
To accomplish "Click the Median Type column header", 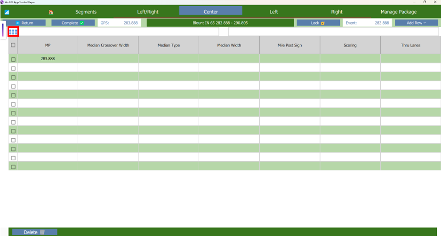I will (169, 45).
